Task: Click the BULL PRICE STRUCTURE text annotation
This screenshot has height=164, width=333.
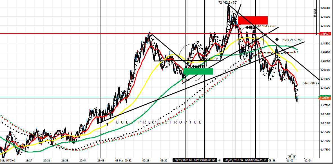Action: 159,122
